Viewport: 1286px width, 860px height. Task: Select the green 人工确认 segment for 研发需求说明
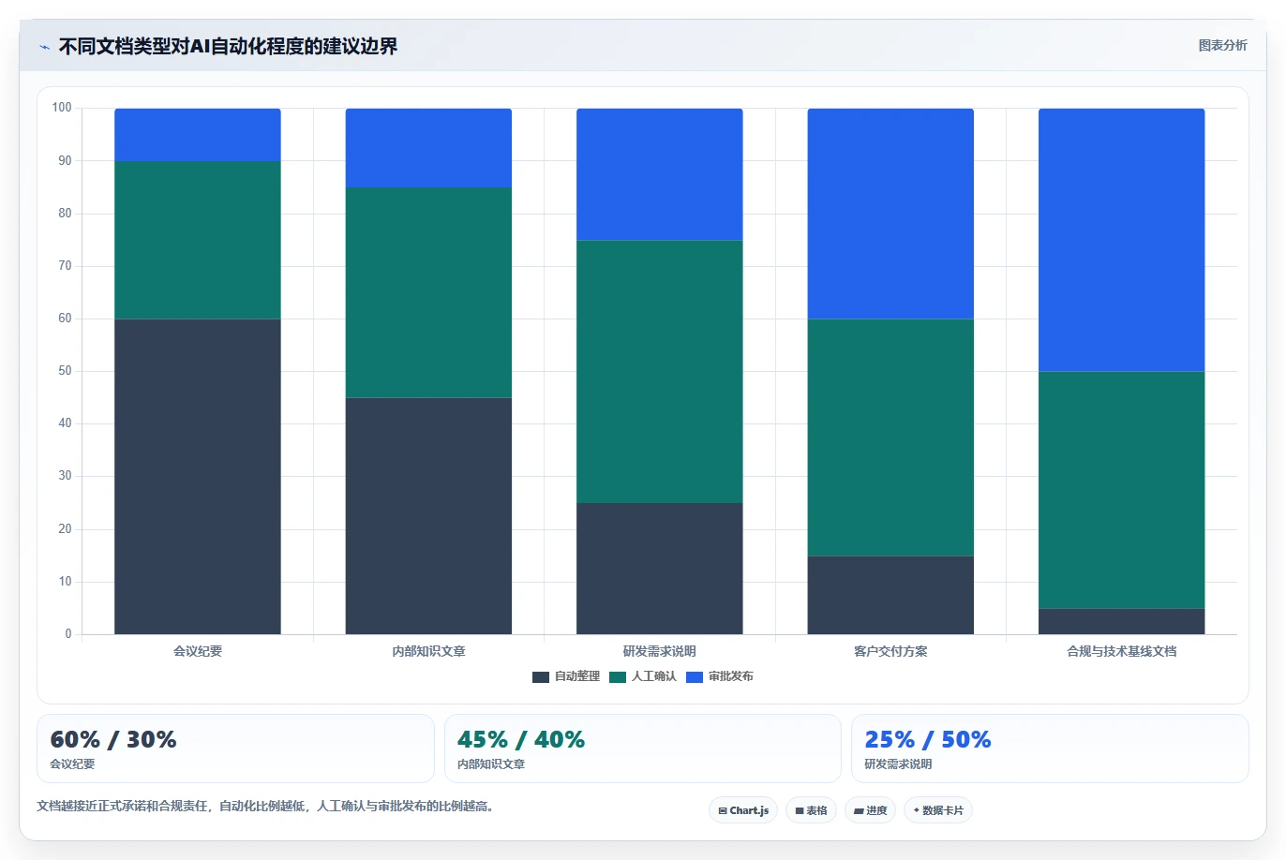(660, 372)
